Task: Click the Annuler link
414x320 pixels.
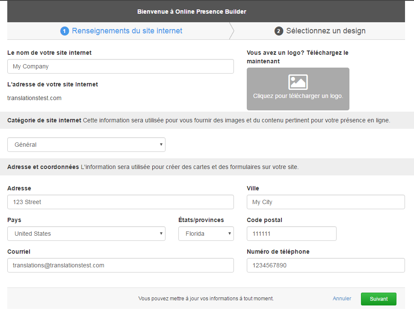Action: pos(342,299)
